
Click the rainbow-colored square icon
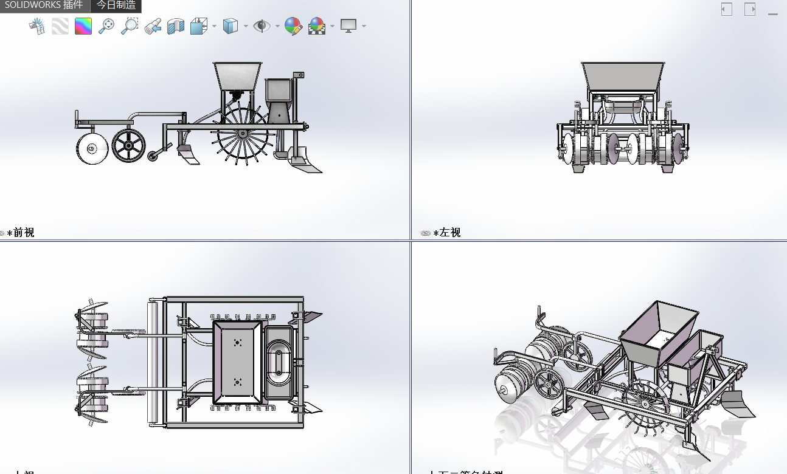pyautogui.click(x=83, y=26)
